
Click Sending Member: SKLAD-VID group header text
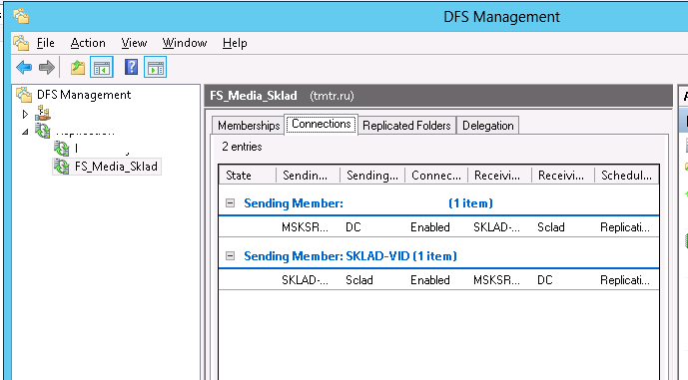pyautogui.click(x=350, y=256)
